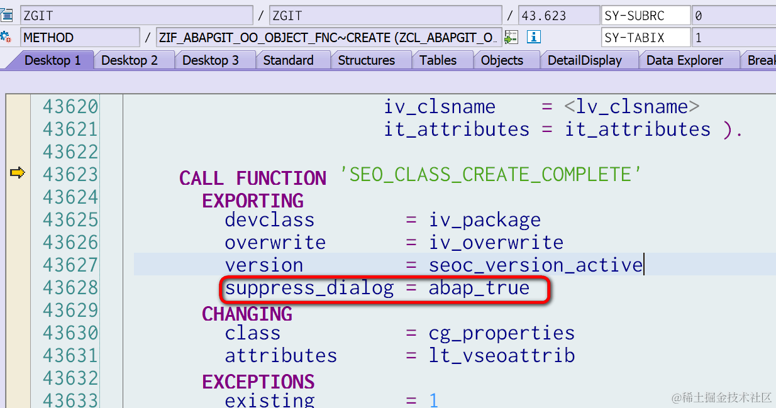Select the Data Explorer tab
The image size is (776, 408).
point(685,60)
